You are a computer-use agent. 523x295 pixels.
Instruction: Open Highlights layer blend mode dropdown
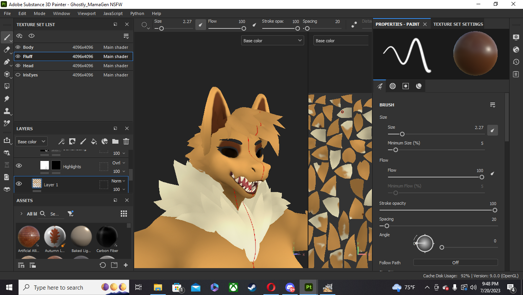click(x=118, y=163)
